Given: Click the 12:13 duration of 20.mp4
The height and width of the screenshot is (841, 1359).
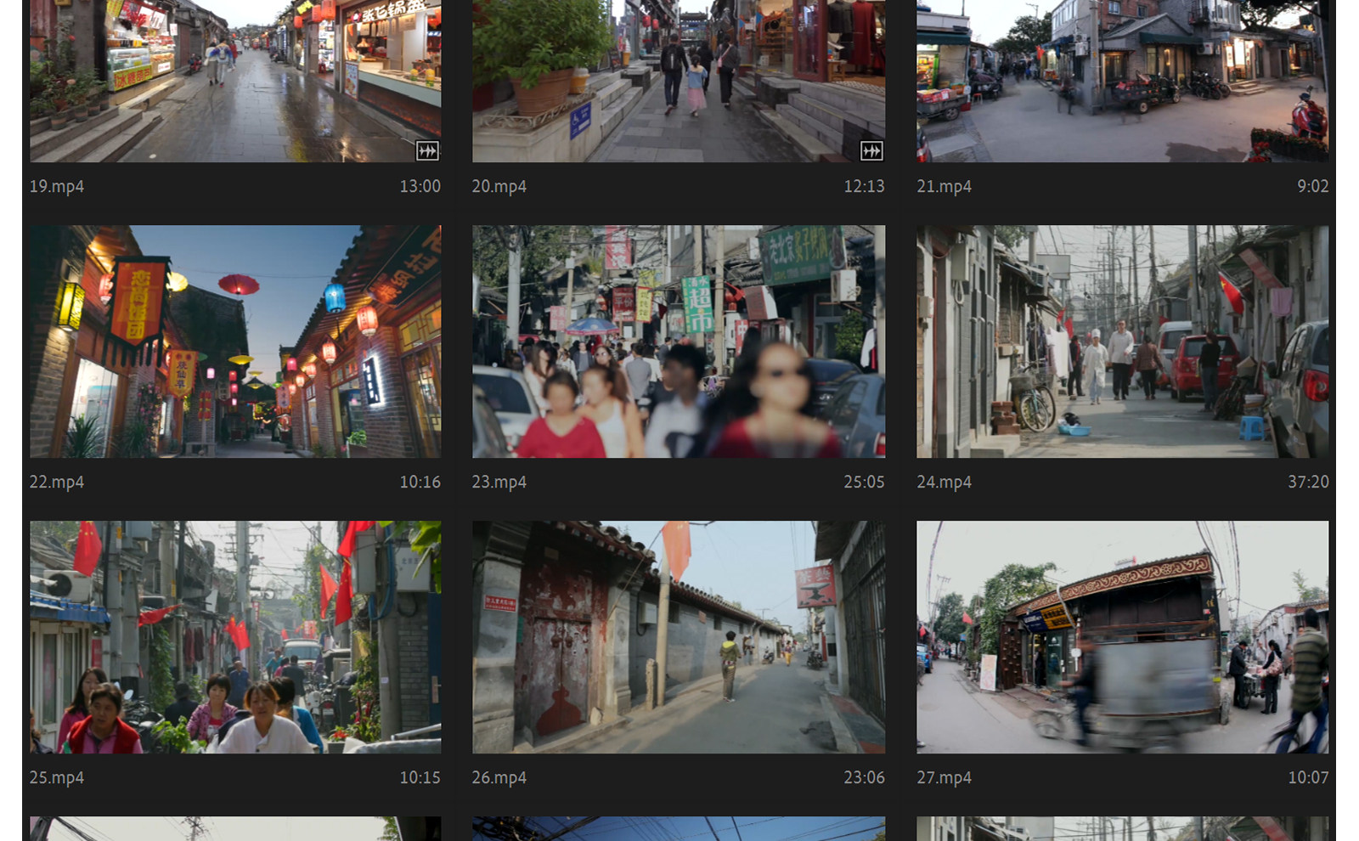Looking at the screenshot, I should point(864,186).
